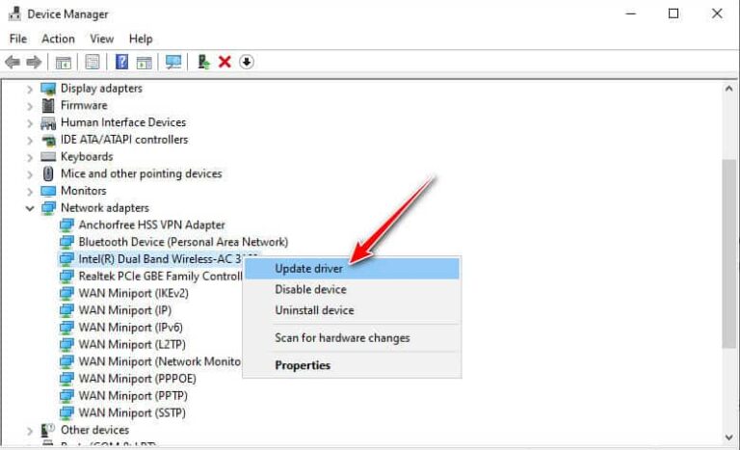The image size is (740, 450).
Task: Collapse the Network adapters category
Action: 30,208
